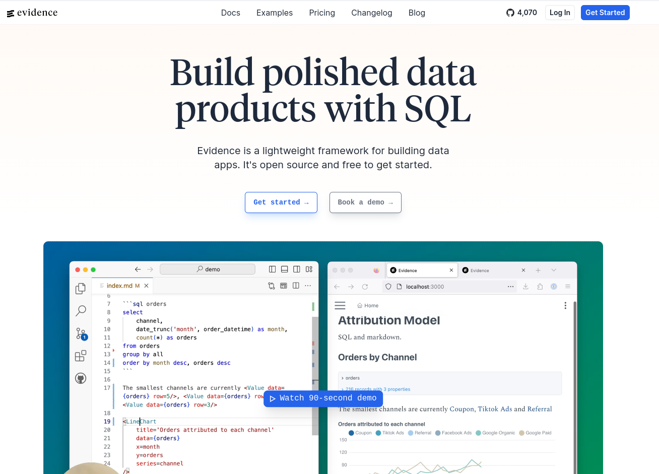Open the browser tab list chevron
This screenshot has width=659, height=474.
(x=554, y=270)
